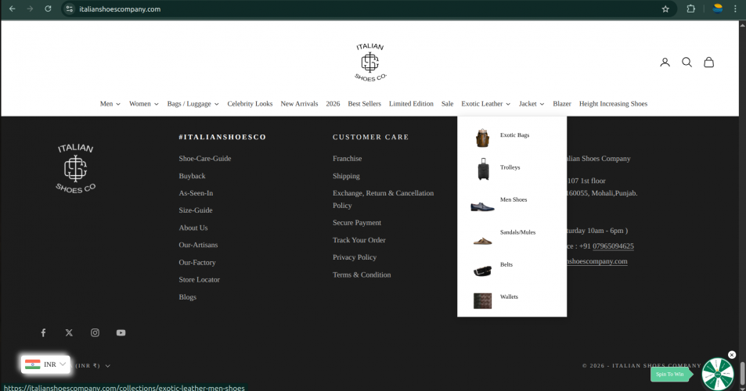The height and width of the screenshot is (391, 746).
Task: Open Celebrity Looks menu item
Action: point(250,103)
